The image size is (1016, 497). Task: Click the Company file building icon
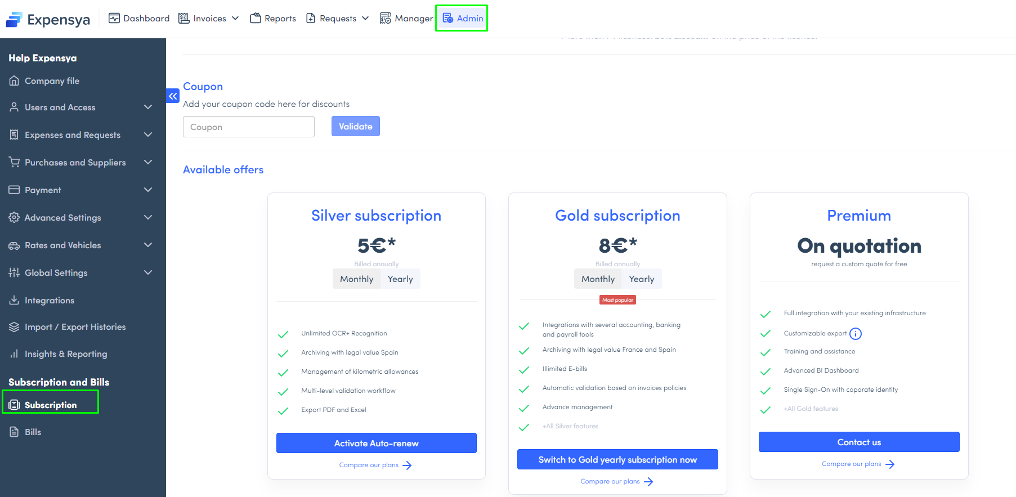14,81
